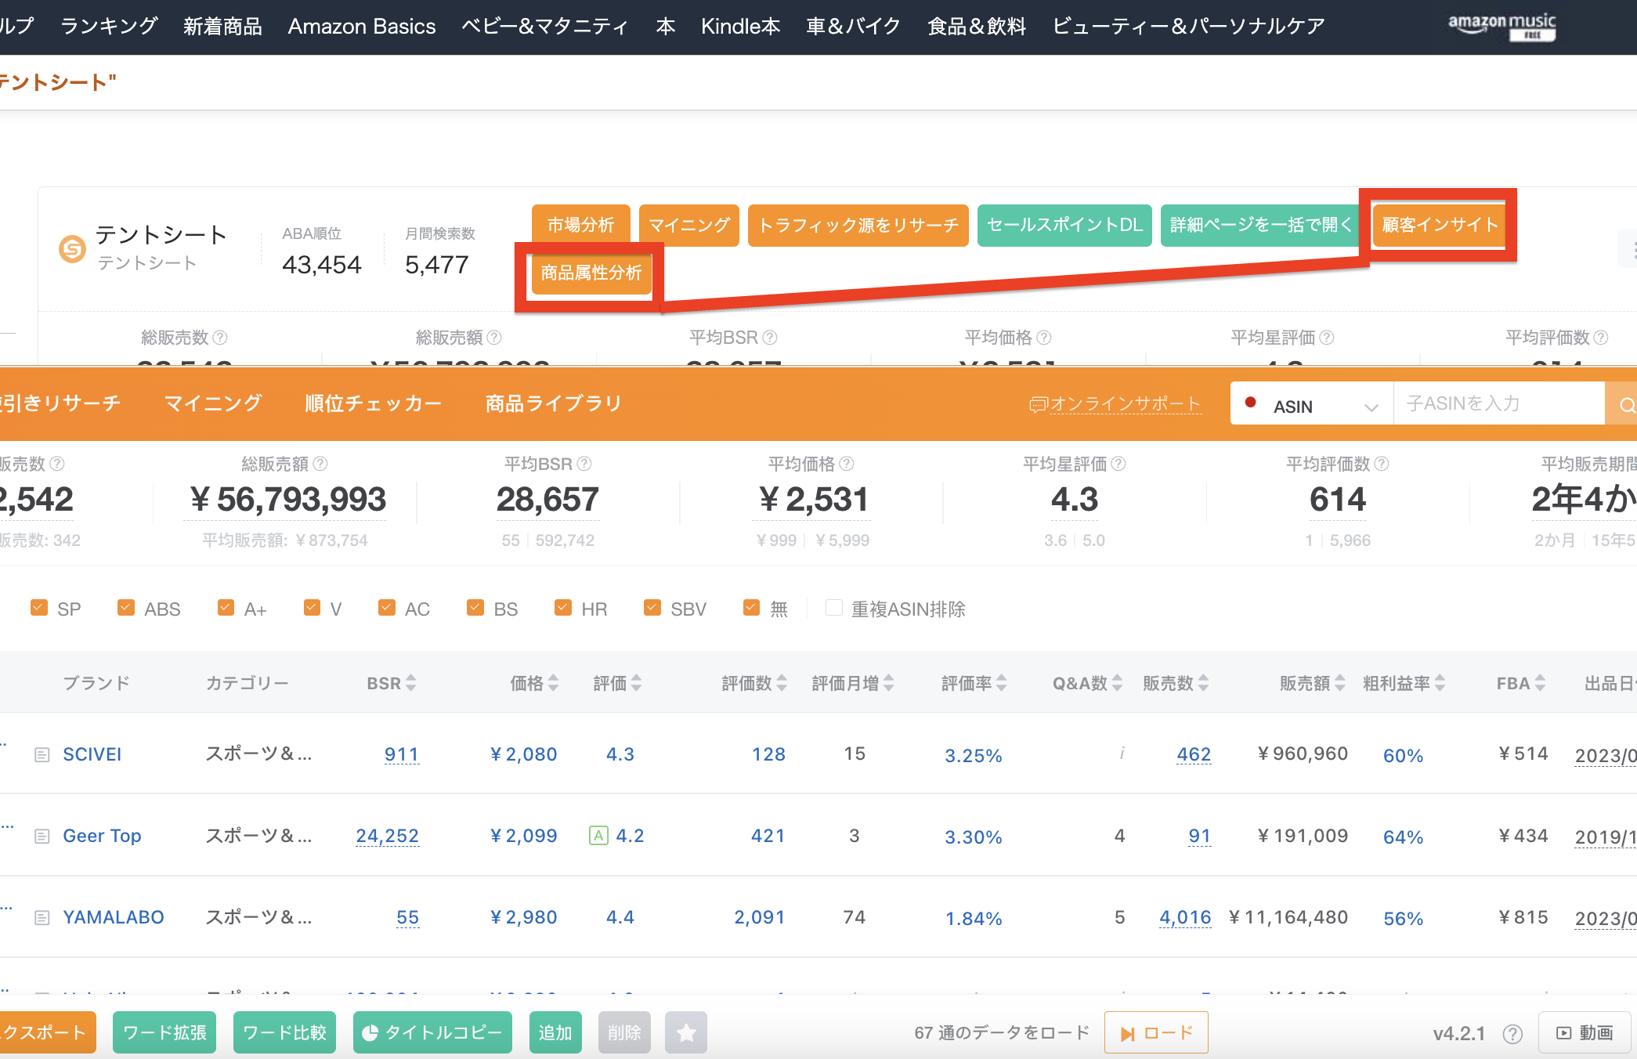
Task: Uncheck the A+ checkbox
Action: coord(226,608)
